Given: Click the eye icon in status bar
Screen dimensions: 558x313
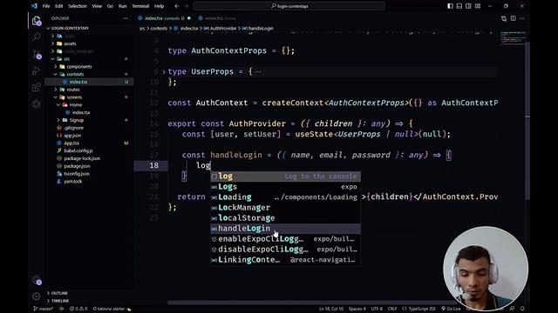Looking at the screenshot, I should click(62, 309).
